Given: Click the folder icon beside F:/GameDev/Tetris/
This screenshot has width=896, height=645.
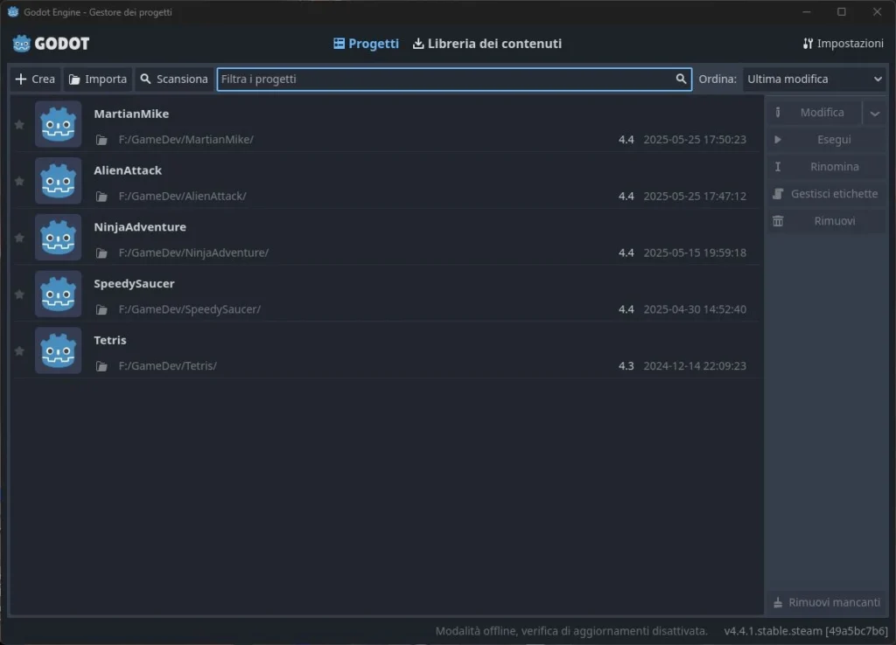Looking at the screenshot, I should point(101,365).
